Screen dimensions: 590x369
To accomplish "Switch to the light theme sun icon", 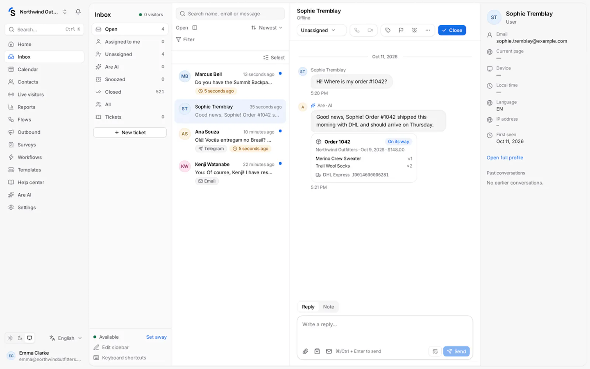I will click(x=10, y=338).
